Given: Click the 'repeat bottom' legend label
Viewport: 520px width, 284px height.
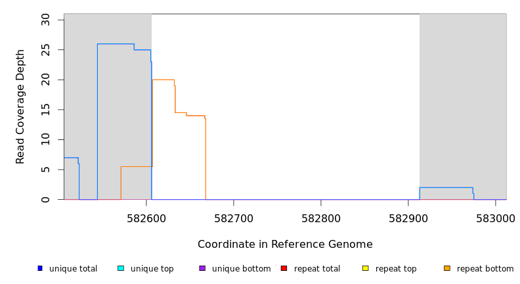Looking at the screenshot, I should (485, 269).
